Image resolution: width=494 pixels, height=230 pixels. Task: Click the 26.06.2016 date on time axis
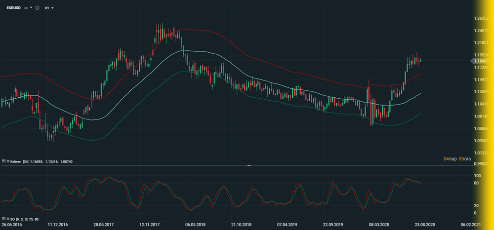(x=11, y=225)
